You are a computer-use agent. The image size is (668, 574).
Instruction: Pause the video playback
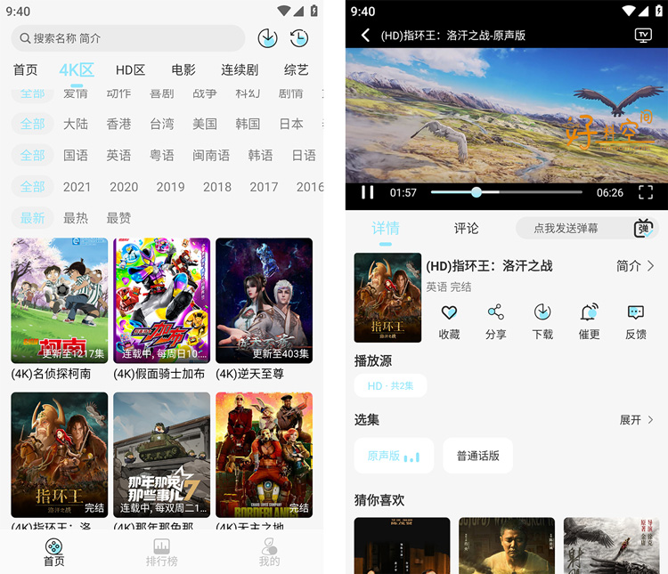tap(367, 192)
